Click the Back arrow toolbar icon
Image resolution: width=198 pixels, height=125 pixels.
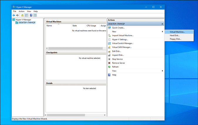pos(13,15)
